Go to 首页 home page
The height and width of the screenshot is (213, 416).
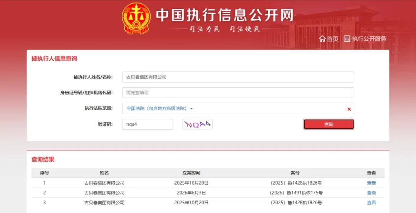pos(329,39)
